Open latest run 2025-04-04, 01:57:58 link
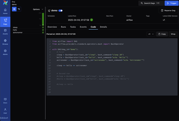The height and width of the screenshot is (121, 179). [79, 20]
